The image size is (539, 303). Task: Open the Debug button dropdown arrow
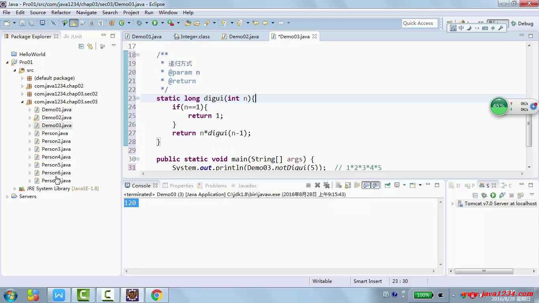coord(146,23)
